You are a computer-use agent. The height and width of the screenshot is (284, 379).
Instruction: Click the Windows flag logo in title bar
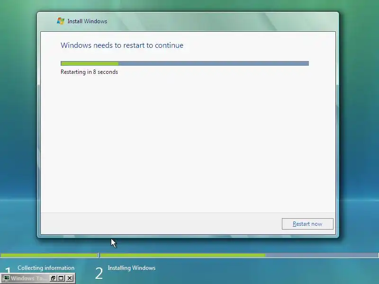click(x=61, y=21)
